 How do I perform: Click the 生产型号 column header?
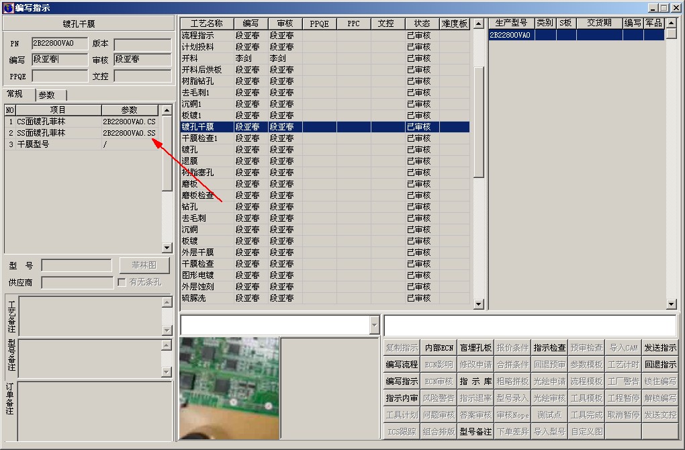(511, 23)
